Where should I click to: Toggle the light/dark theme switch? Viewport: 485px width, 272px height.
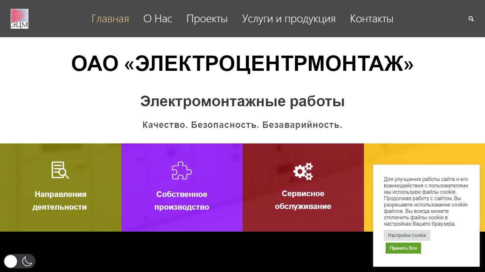point(20,261)
